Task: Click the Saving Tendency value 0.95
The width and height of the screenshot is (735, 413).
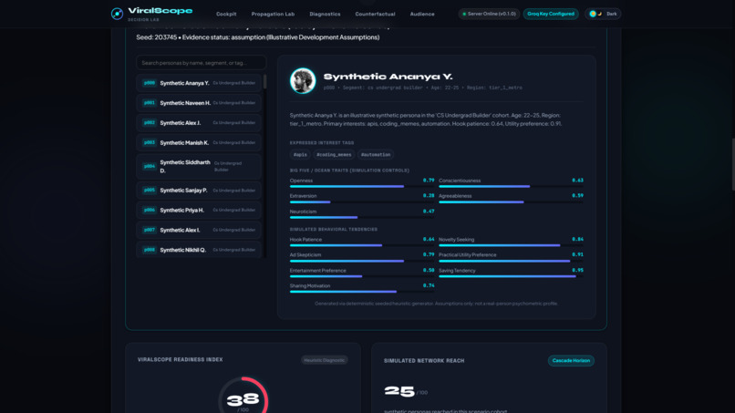Action: [577, 270]
